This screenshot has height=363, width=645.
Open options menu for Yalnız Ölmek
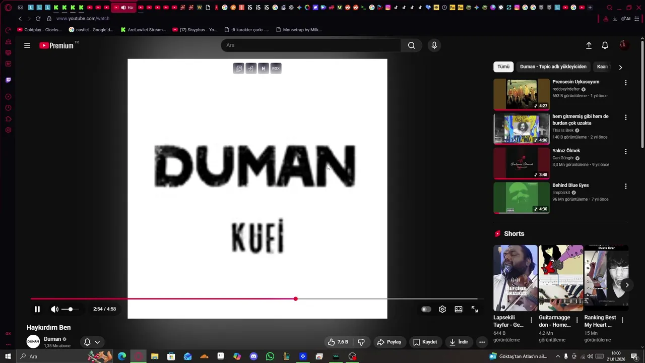(626, 151)
